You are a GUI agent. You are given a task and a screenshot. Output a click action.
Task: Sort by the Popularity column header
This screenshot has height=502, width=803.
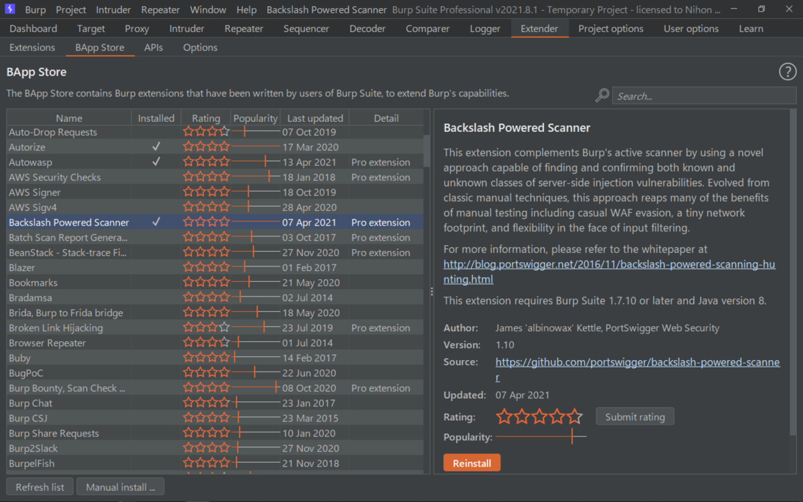[256, 118]
